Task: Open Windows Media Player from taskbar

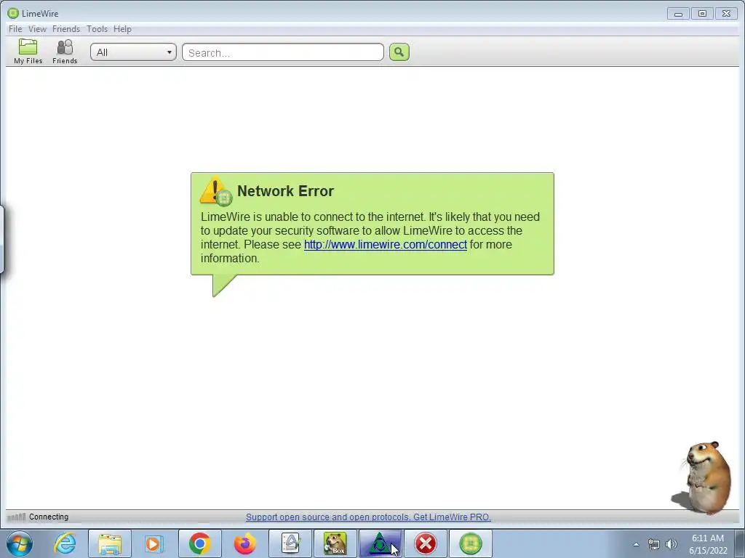Action: pos(154,543)
